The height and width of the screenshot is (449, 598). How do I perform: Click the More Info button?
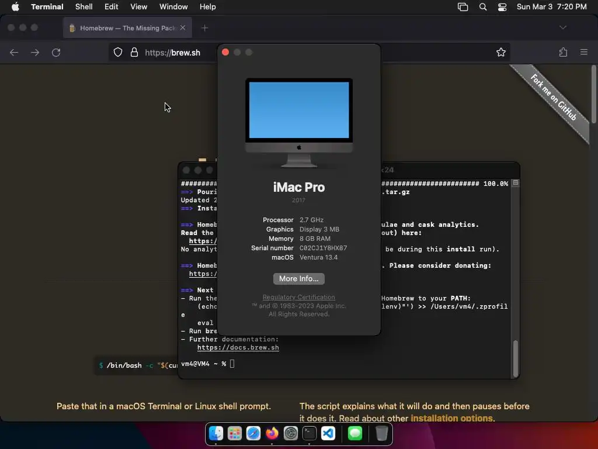coord(299,279)
